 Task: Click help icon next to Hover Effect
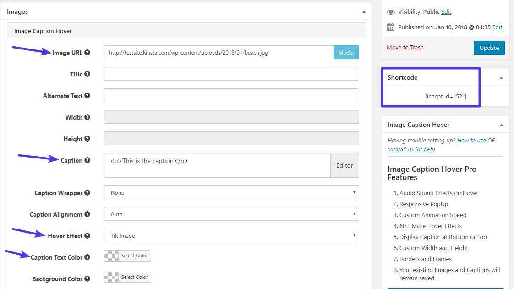(x=87, y=236)
